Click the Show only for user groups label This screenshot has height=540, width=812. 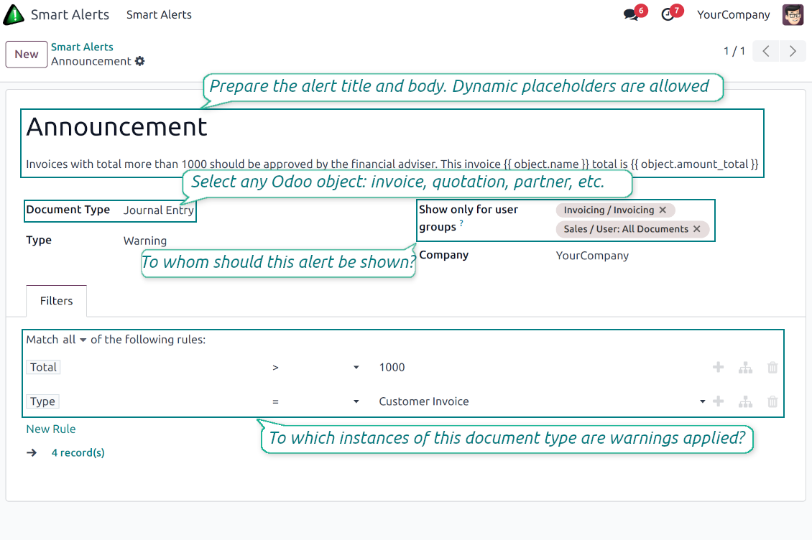(x=468, y=218)
